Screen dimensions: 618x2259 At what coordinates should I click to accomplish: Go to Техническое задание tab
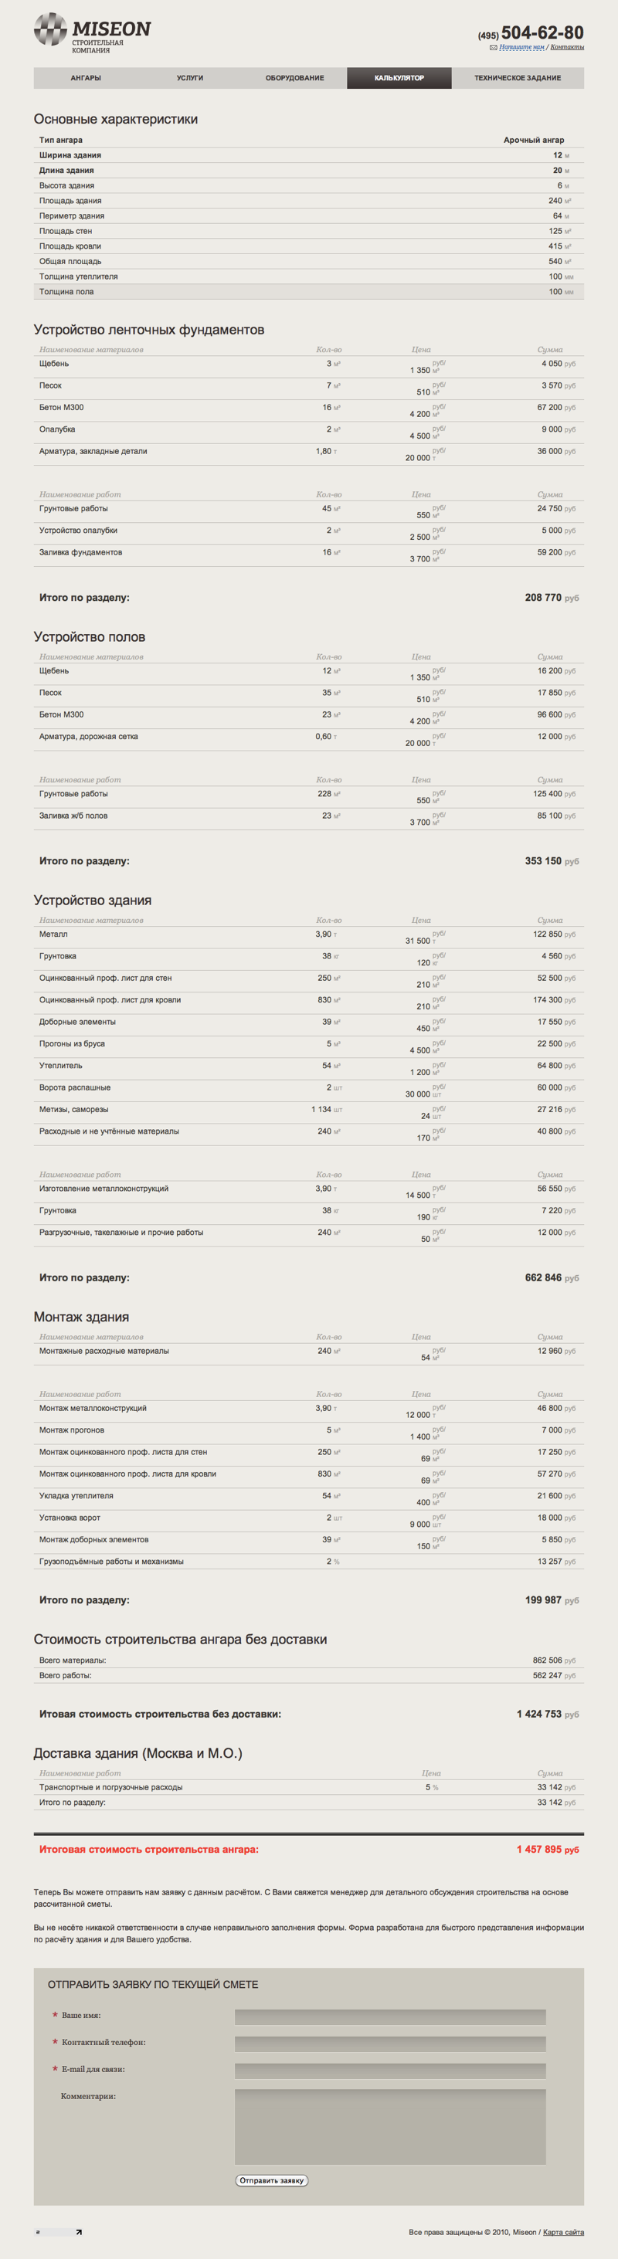pos(518,78)
